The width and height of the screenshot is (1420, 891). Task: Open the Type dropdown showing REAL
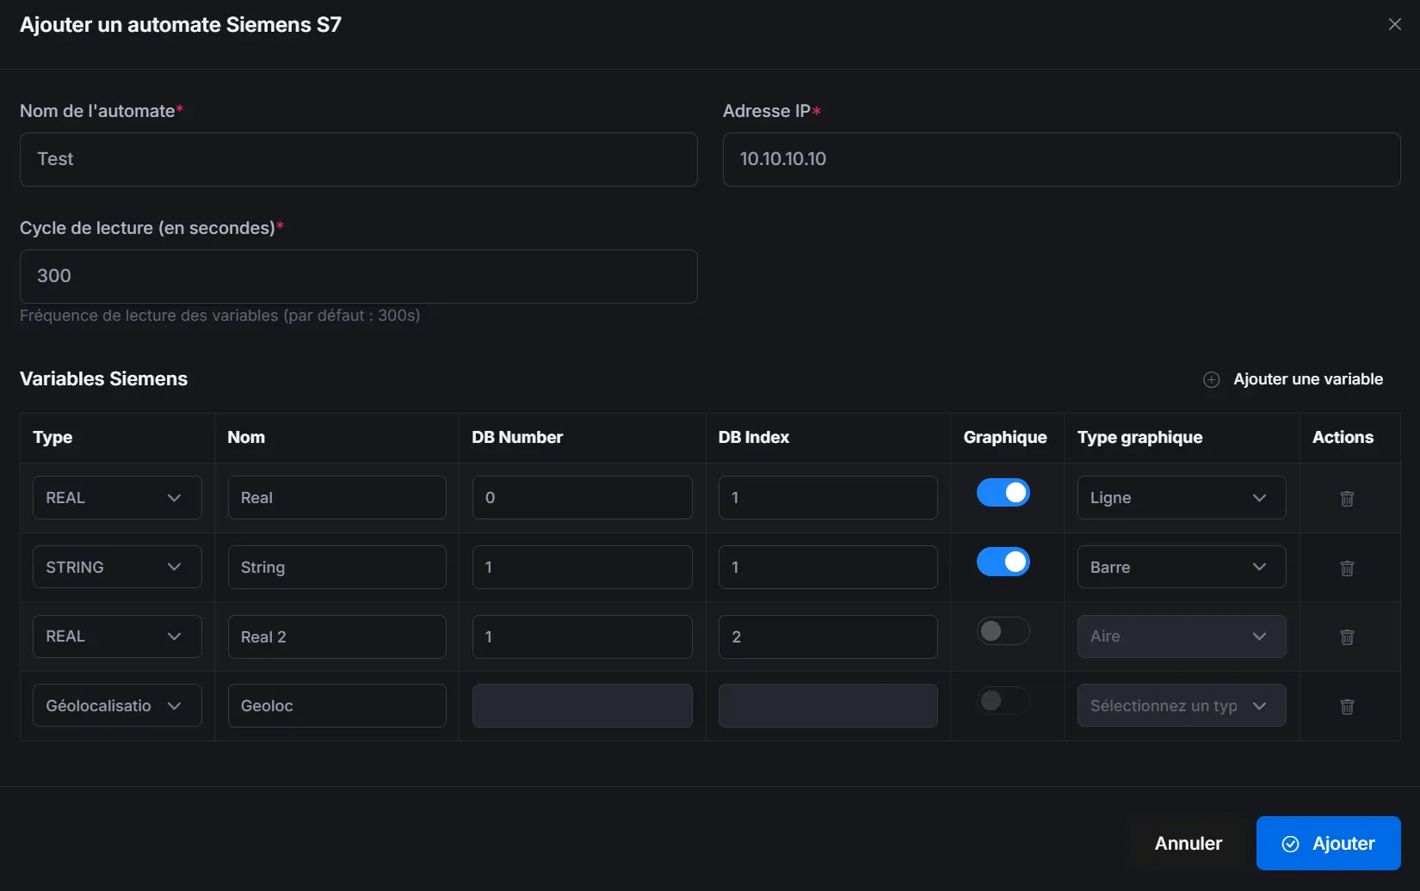[116, 497]
